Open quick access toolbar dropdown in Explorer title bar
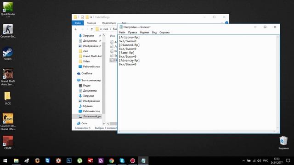This screenshot has height=165, width=294. pyautogui.click(x=91, y=17)
